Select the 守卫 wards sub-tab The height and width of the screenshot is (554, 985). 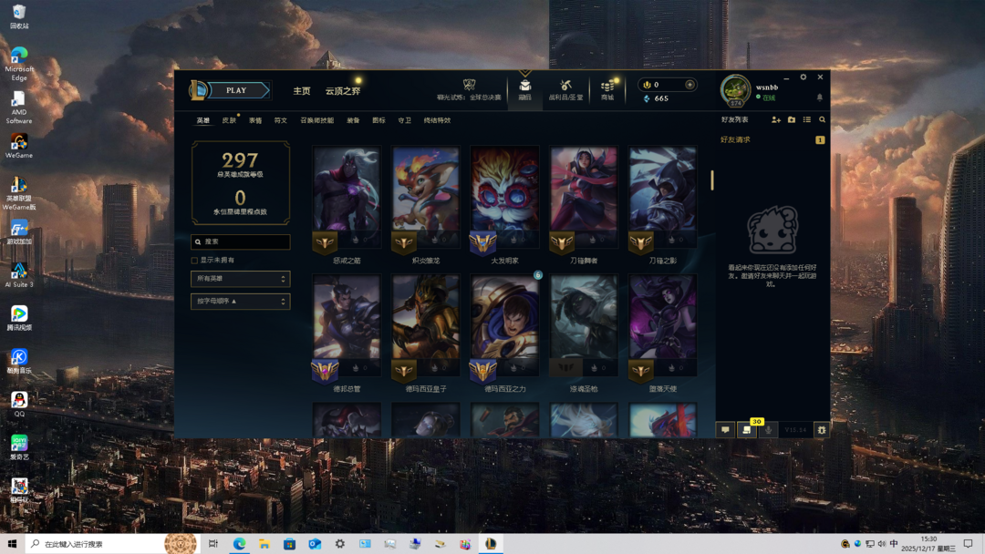[405, 120]
